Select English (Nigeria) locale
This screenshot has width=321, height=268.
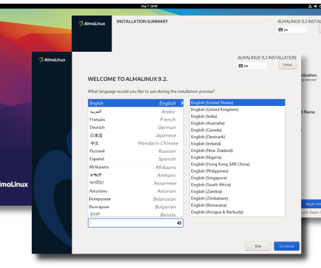tap(237, 158)
